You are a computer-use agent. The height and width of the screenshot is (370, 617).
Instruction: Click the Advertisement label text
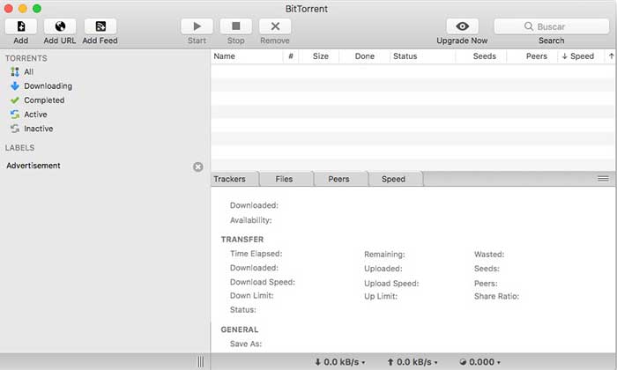(x=33, y=166)
